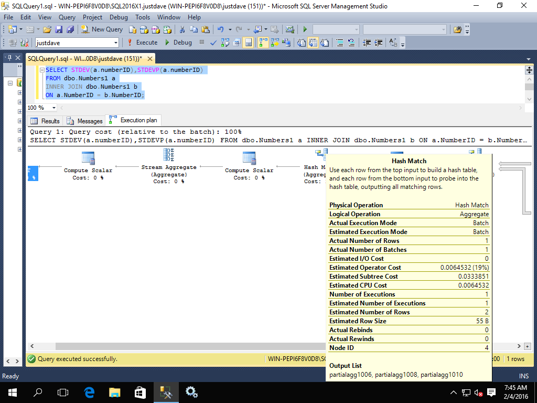Open the Query menu
Screen dimensions: 537x403
coord(67,17)
